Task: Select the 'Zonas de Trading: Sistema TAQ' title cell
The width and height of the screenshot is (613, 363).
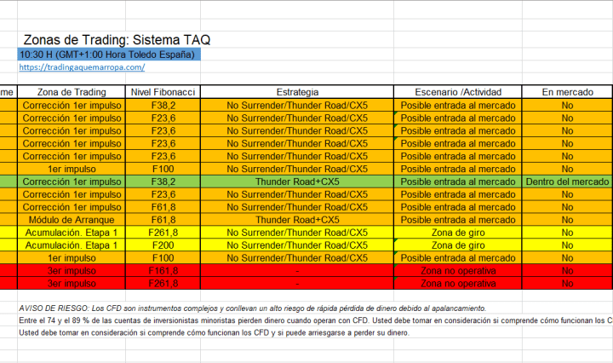Action: [x=117, y=40]
